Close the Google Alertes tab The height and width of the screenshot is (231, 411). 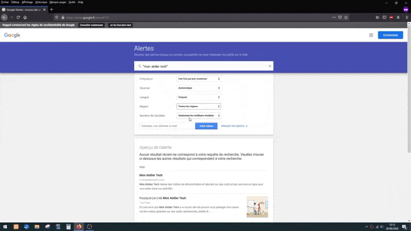[44, 10]
